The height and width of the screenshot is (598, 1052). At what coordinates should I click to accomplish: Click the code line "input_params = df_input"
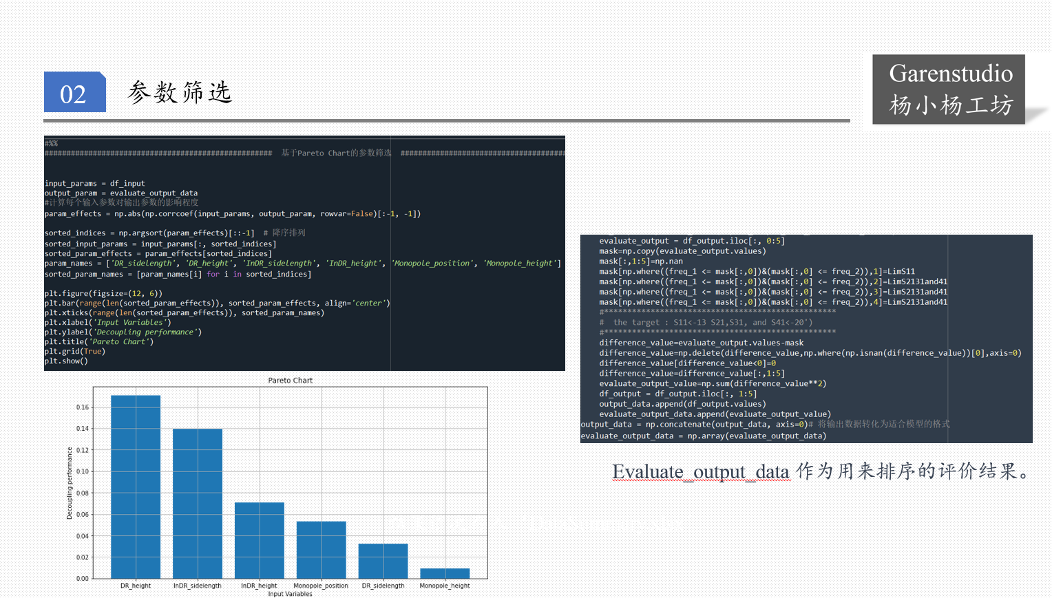point(95,184)
